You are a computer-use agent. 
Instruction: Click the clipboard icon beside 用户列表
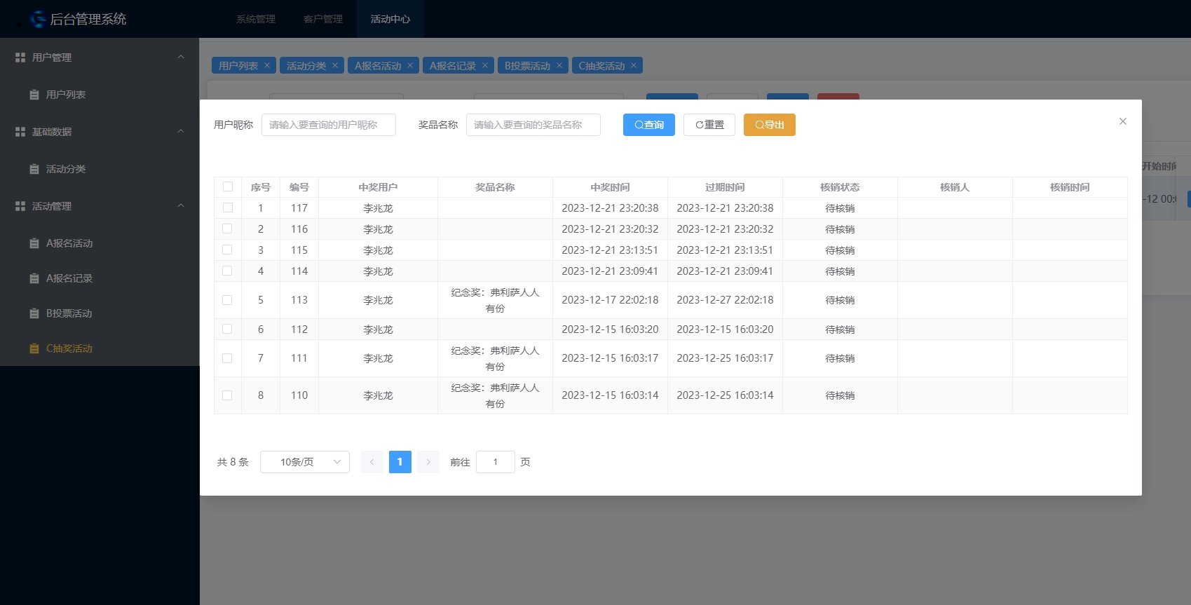click(34, 95)
